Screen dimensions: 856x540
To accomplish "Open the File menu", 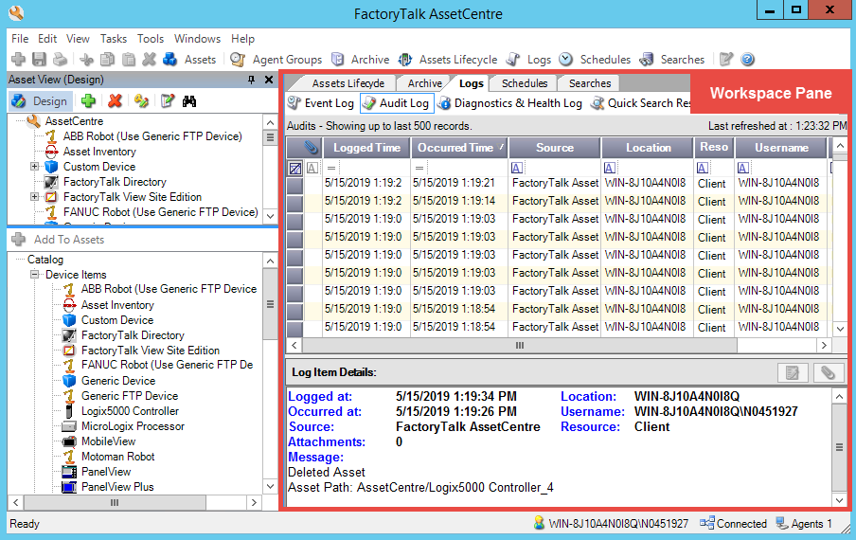I will 20,39.
